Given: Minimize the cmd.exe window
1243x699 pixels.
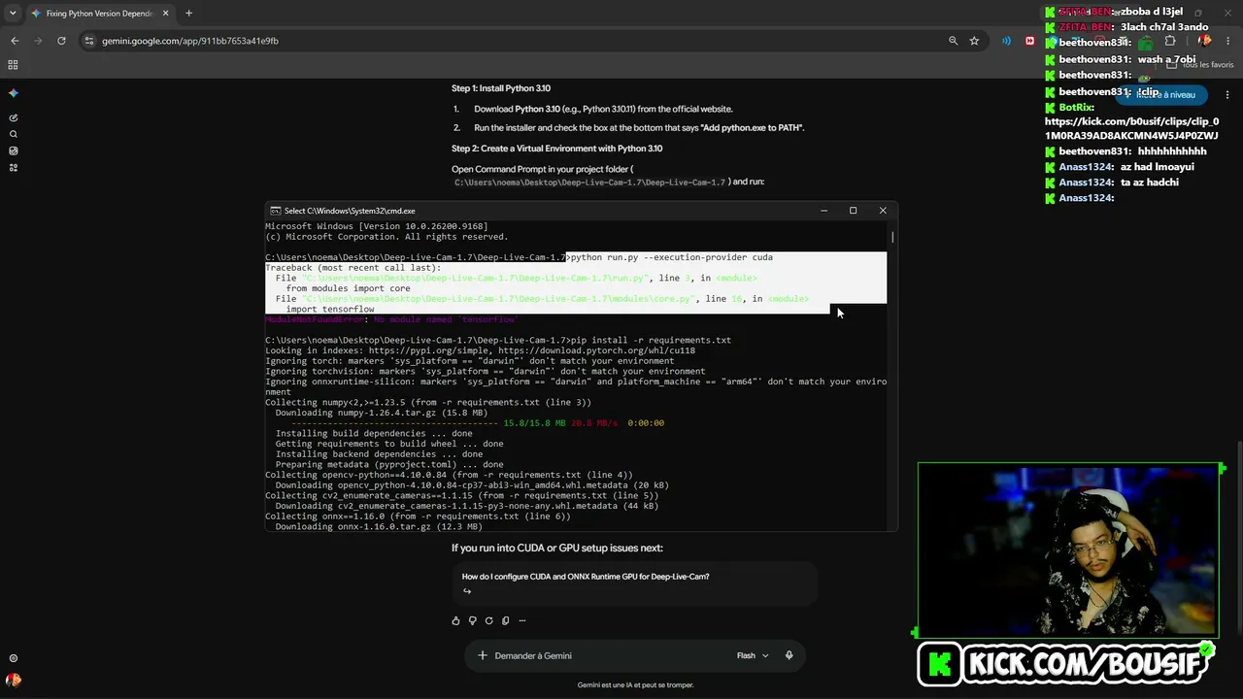Looking at the screenshot, I should pos(823,211).
